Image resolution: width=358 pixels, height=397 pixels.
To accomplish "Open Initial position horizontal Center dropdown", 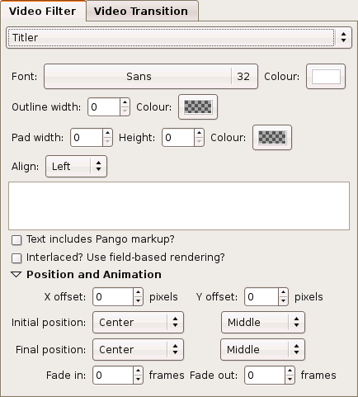I will 138,322.
